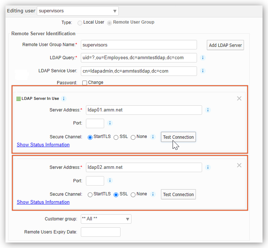
Task: Click the Remote Users Expiry Date field
Action: (100, 232)
